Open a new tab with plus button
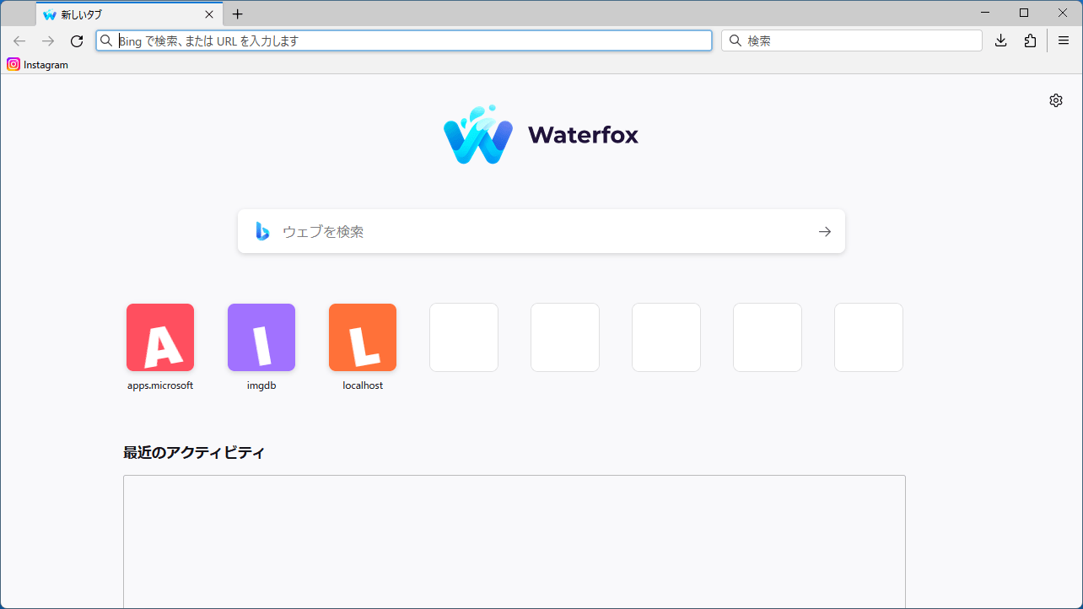This screenshot has height=609, width=1083. (238, 14)
